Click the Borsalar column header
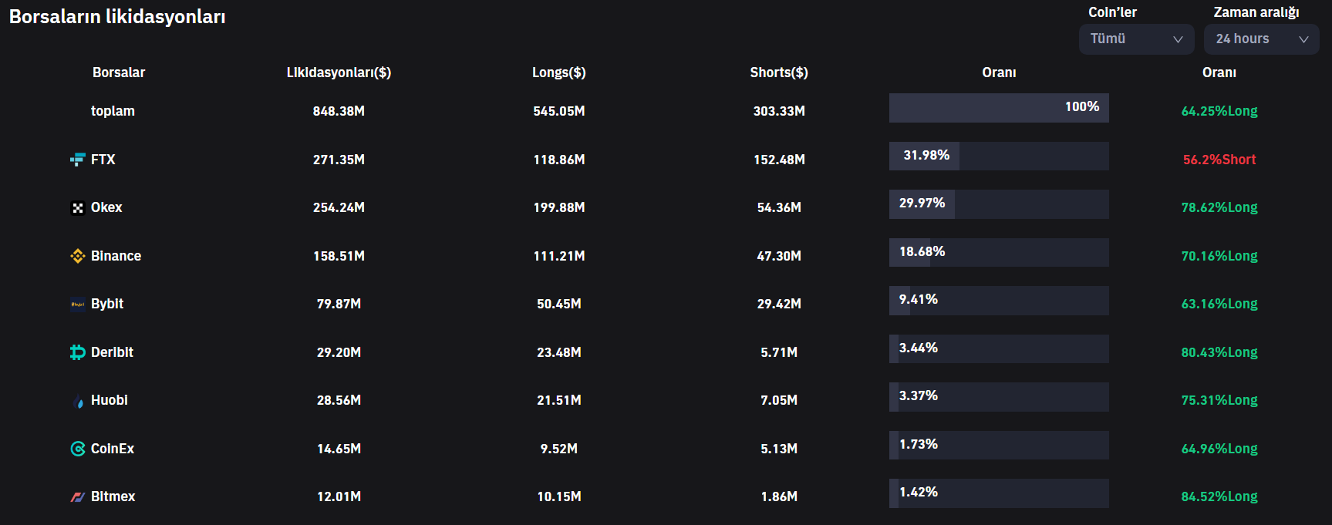Viewport: 1332px width, 525px height. (119, 72)
